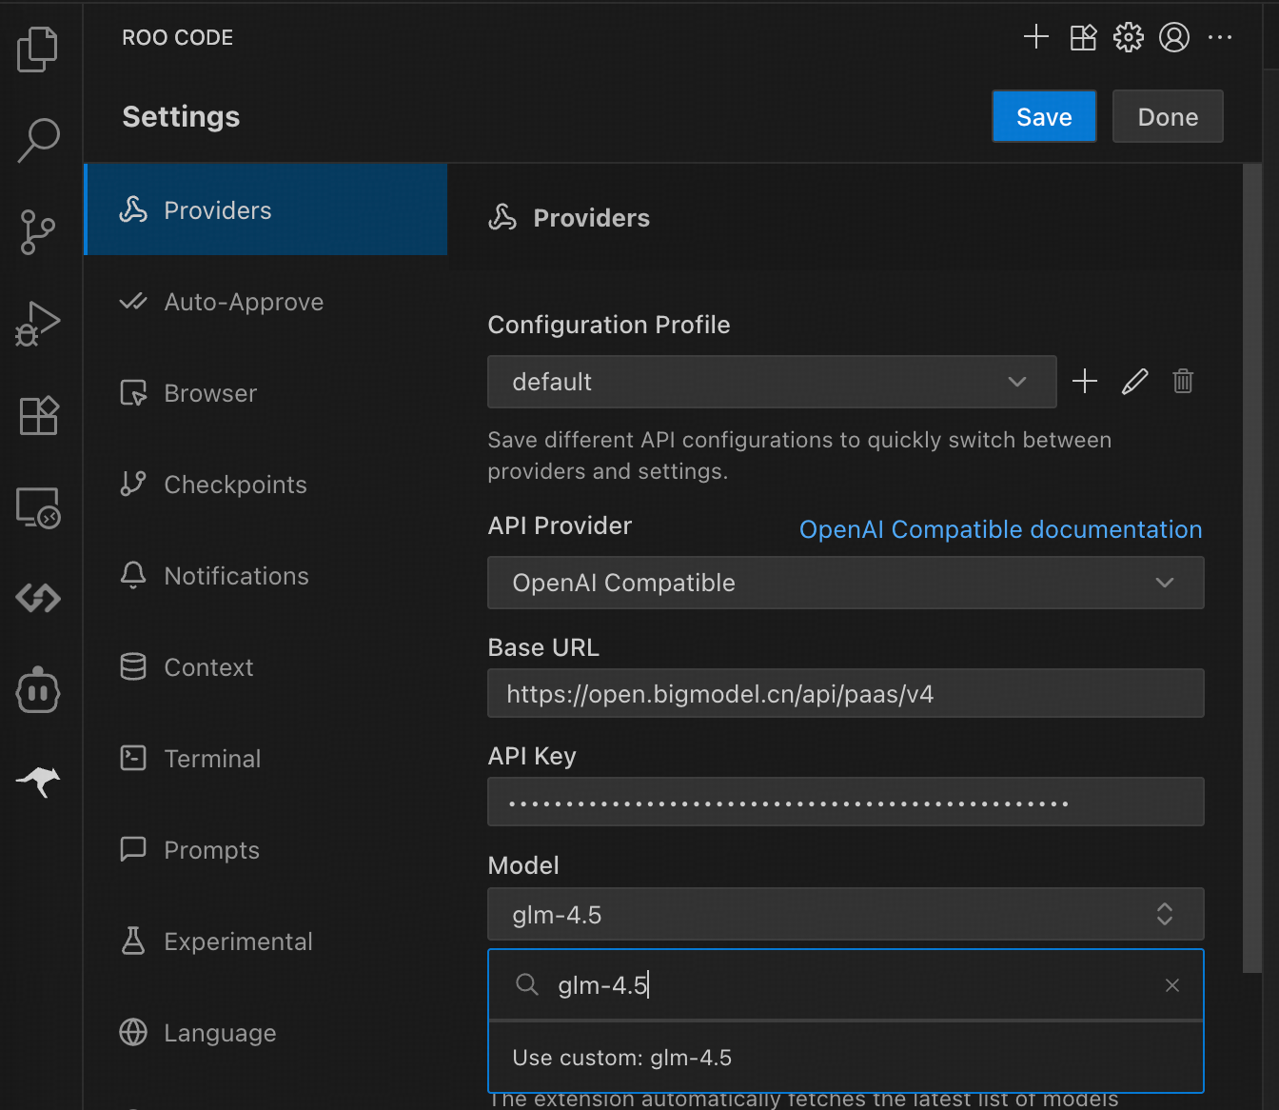Open the Extensions view in activity bar
This screenshot has width=1279, height=1110.
pyautogui.click(x=38, y=415)
